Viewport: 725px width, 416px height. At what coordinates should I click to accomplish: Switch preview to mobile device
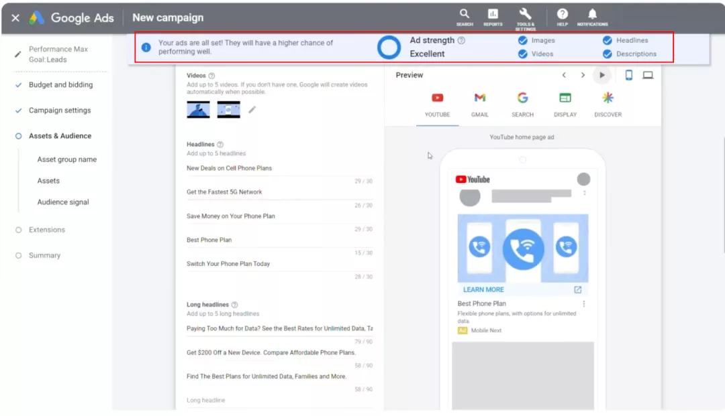click(x=629, y=75)
